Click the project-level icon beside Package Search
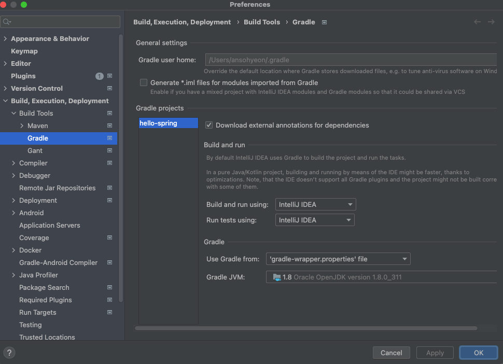 (110, 287)
